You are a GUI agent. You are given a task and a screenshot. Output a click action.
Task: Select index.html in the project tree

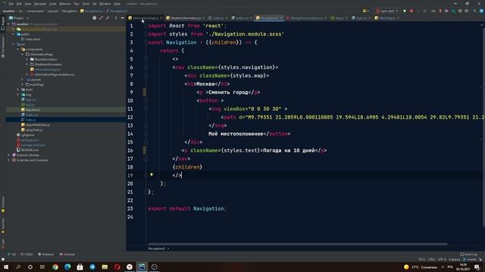click(31, 39)
